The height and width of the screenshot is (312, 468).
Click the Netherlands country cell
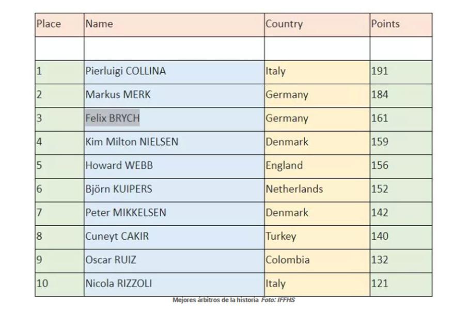[294, 189]
